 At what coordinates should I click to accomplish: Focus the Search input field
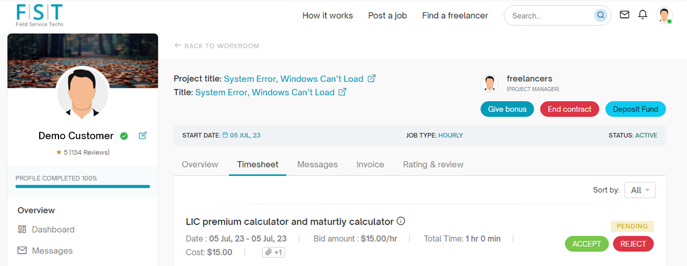[550, 16]
